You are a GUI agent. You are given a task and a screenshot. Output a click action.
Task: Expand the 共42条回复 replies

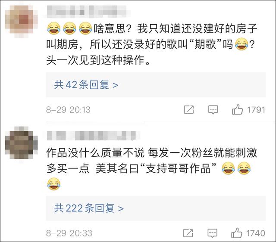point(156,85)
